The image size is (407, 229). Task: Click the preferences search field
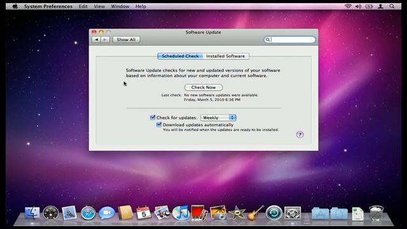coord(290,39)
